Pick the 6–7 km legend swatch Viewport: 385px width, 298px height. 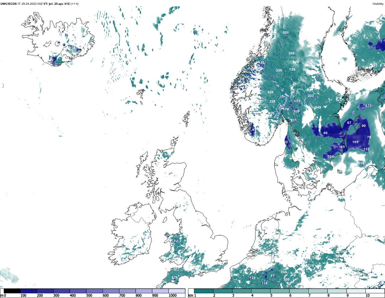pos(299,291)
